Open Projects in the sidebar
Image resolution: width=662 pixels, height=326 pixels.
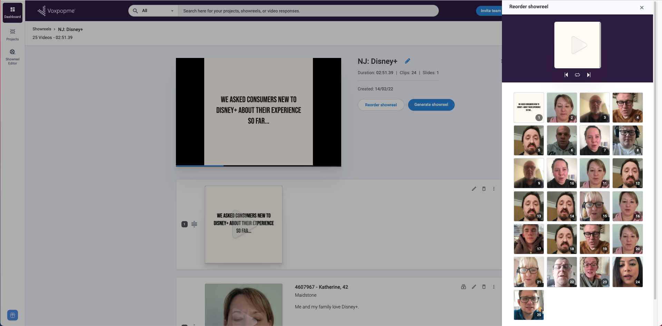(12, 34)
